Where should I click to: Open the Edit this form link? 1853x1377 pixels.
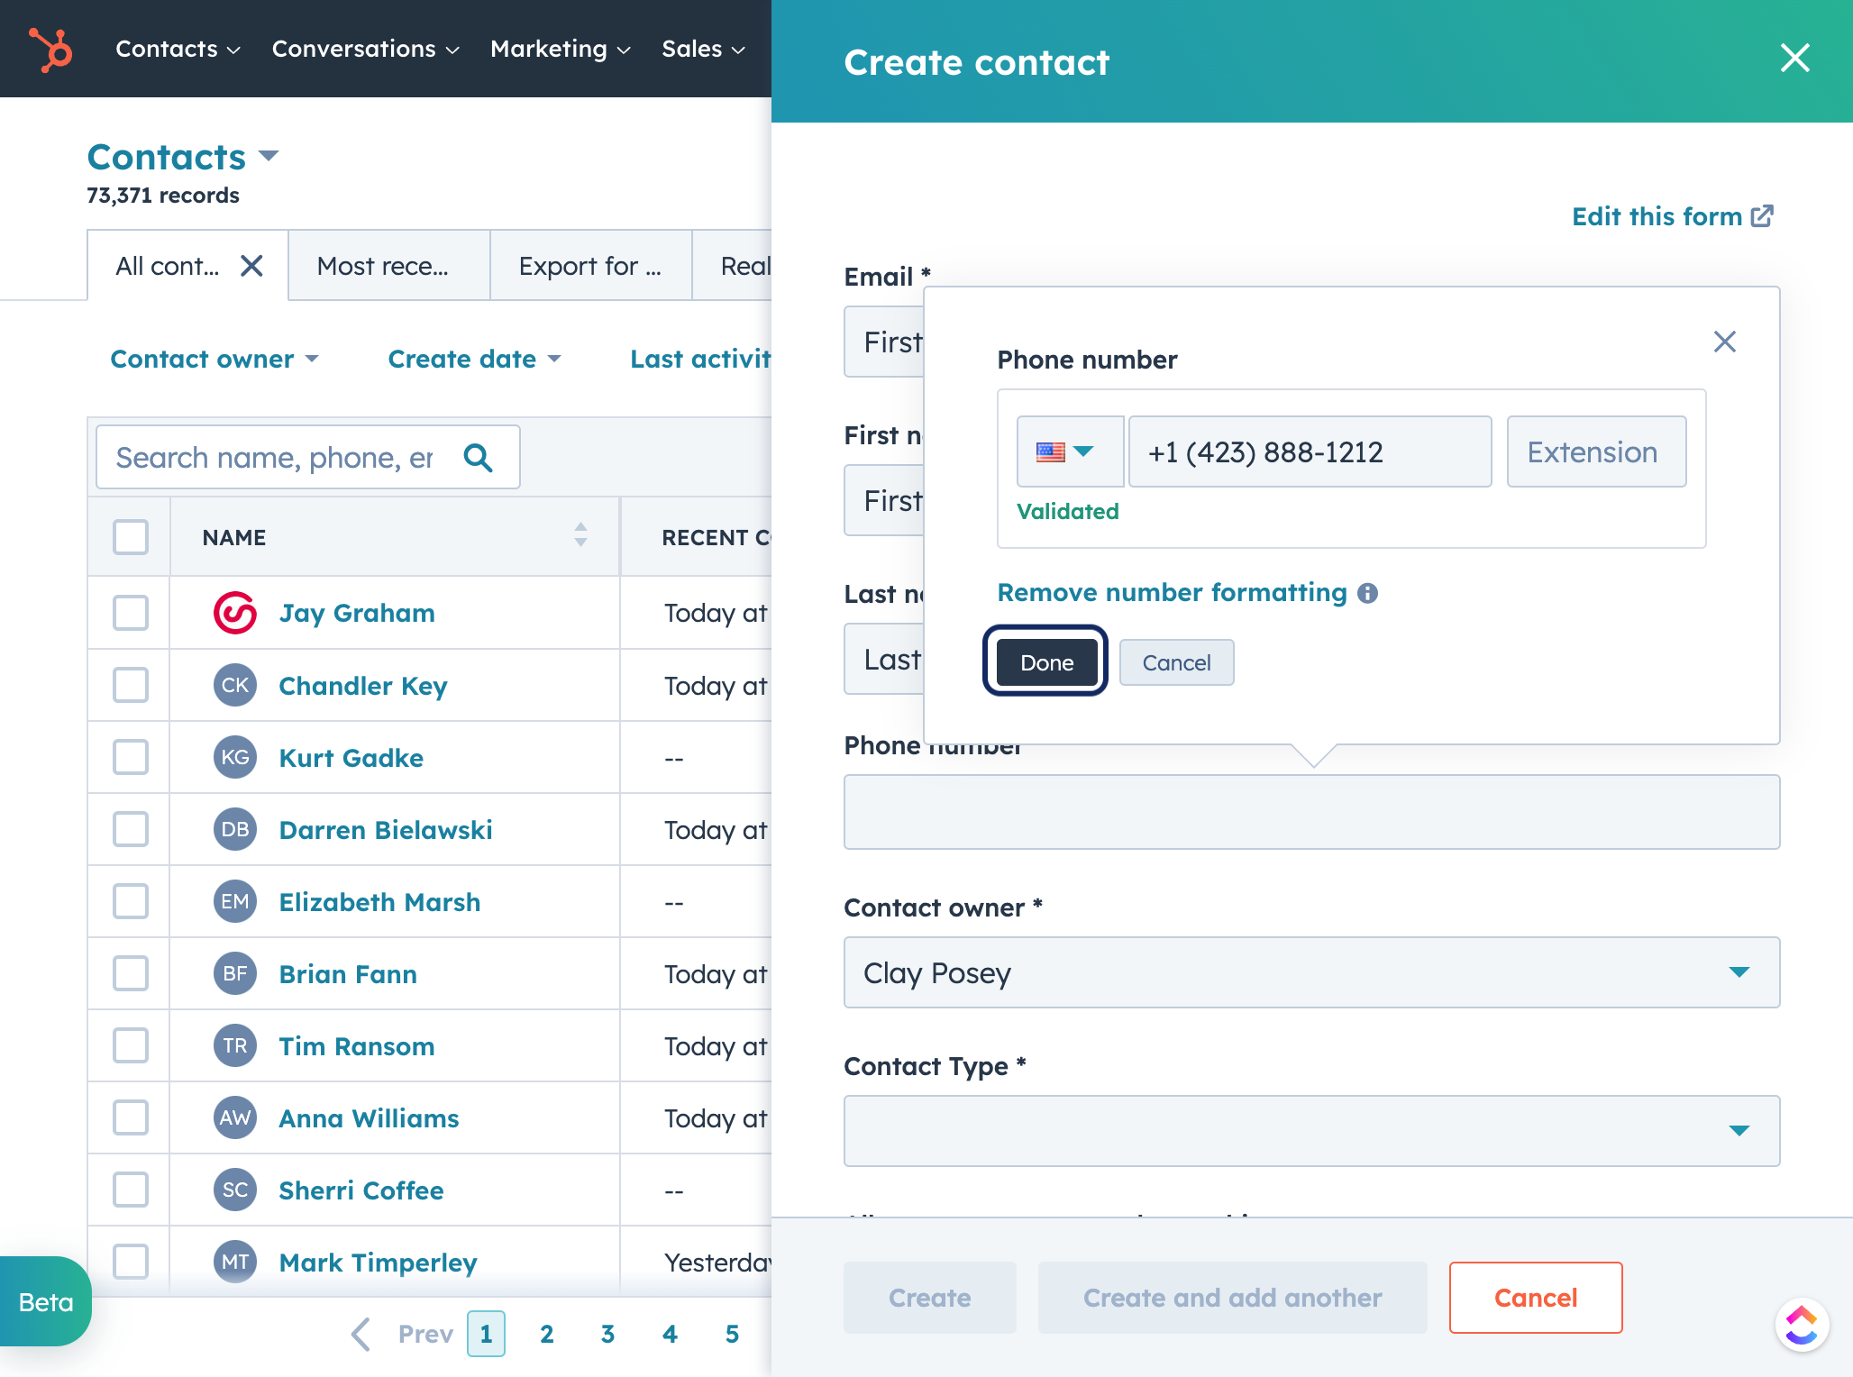click(x=1672, y=216)
